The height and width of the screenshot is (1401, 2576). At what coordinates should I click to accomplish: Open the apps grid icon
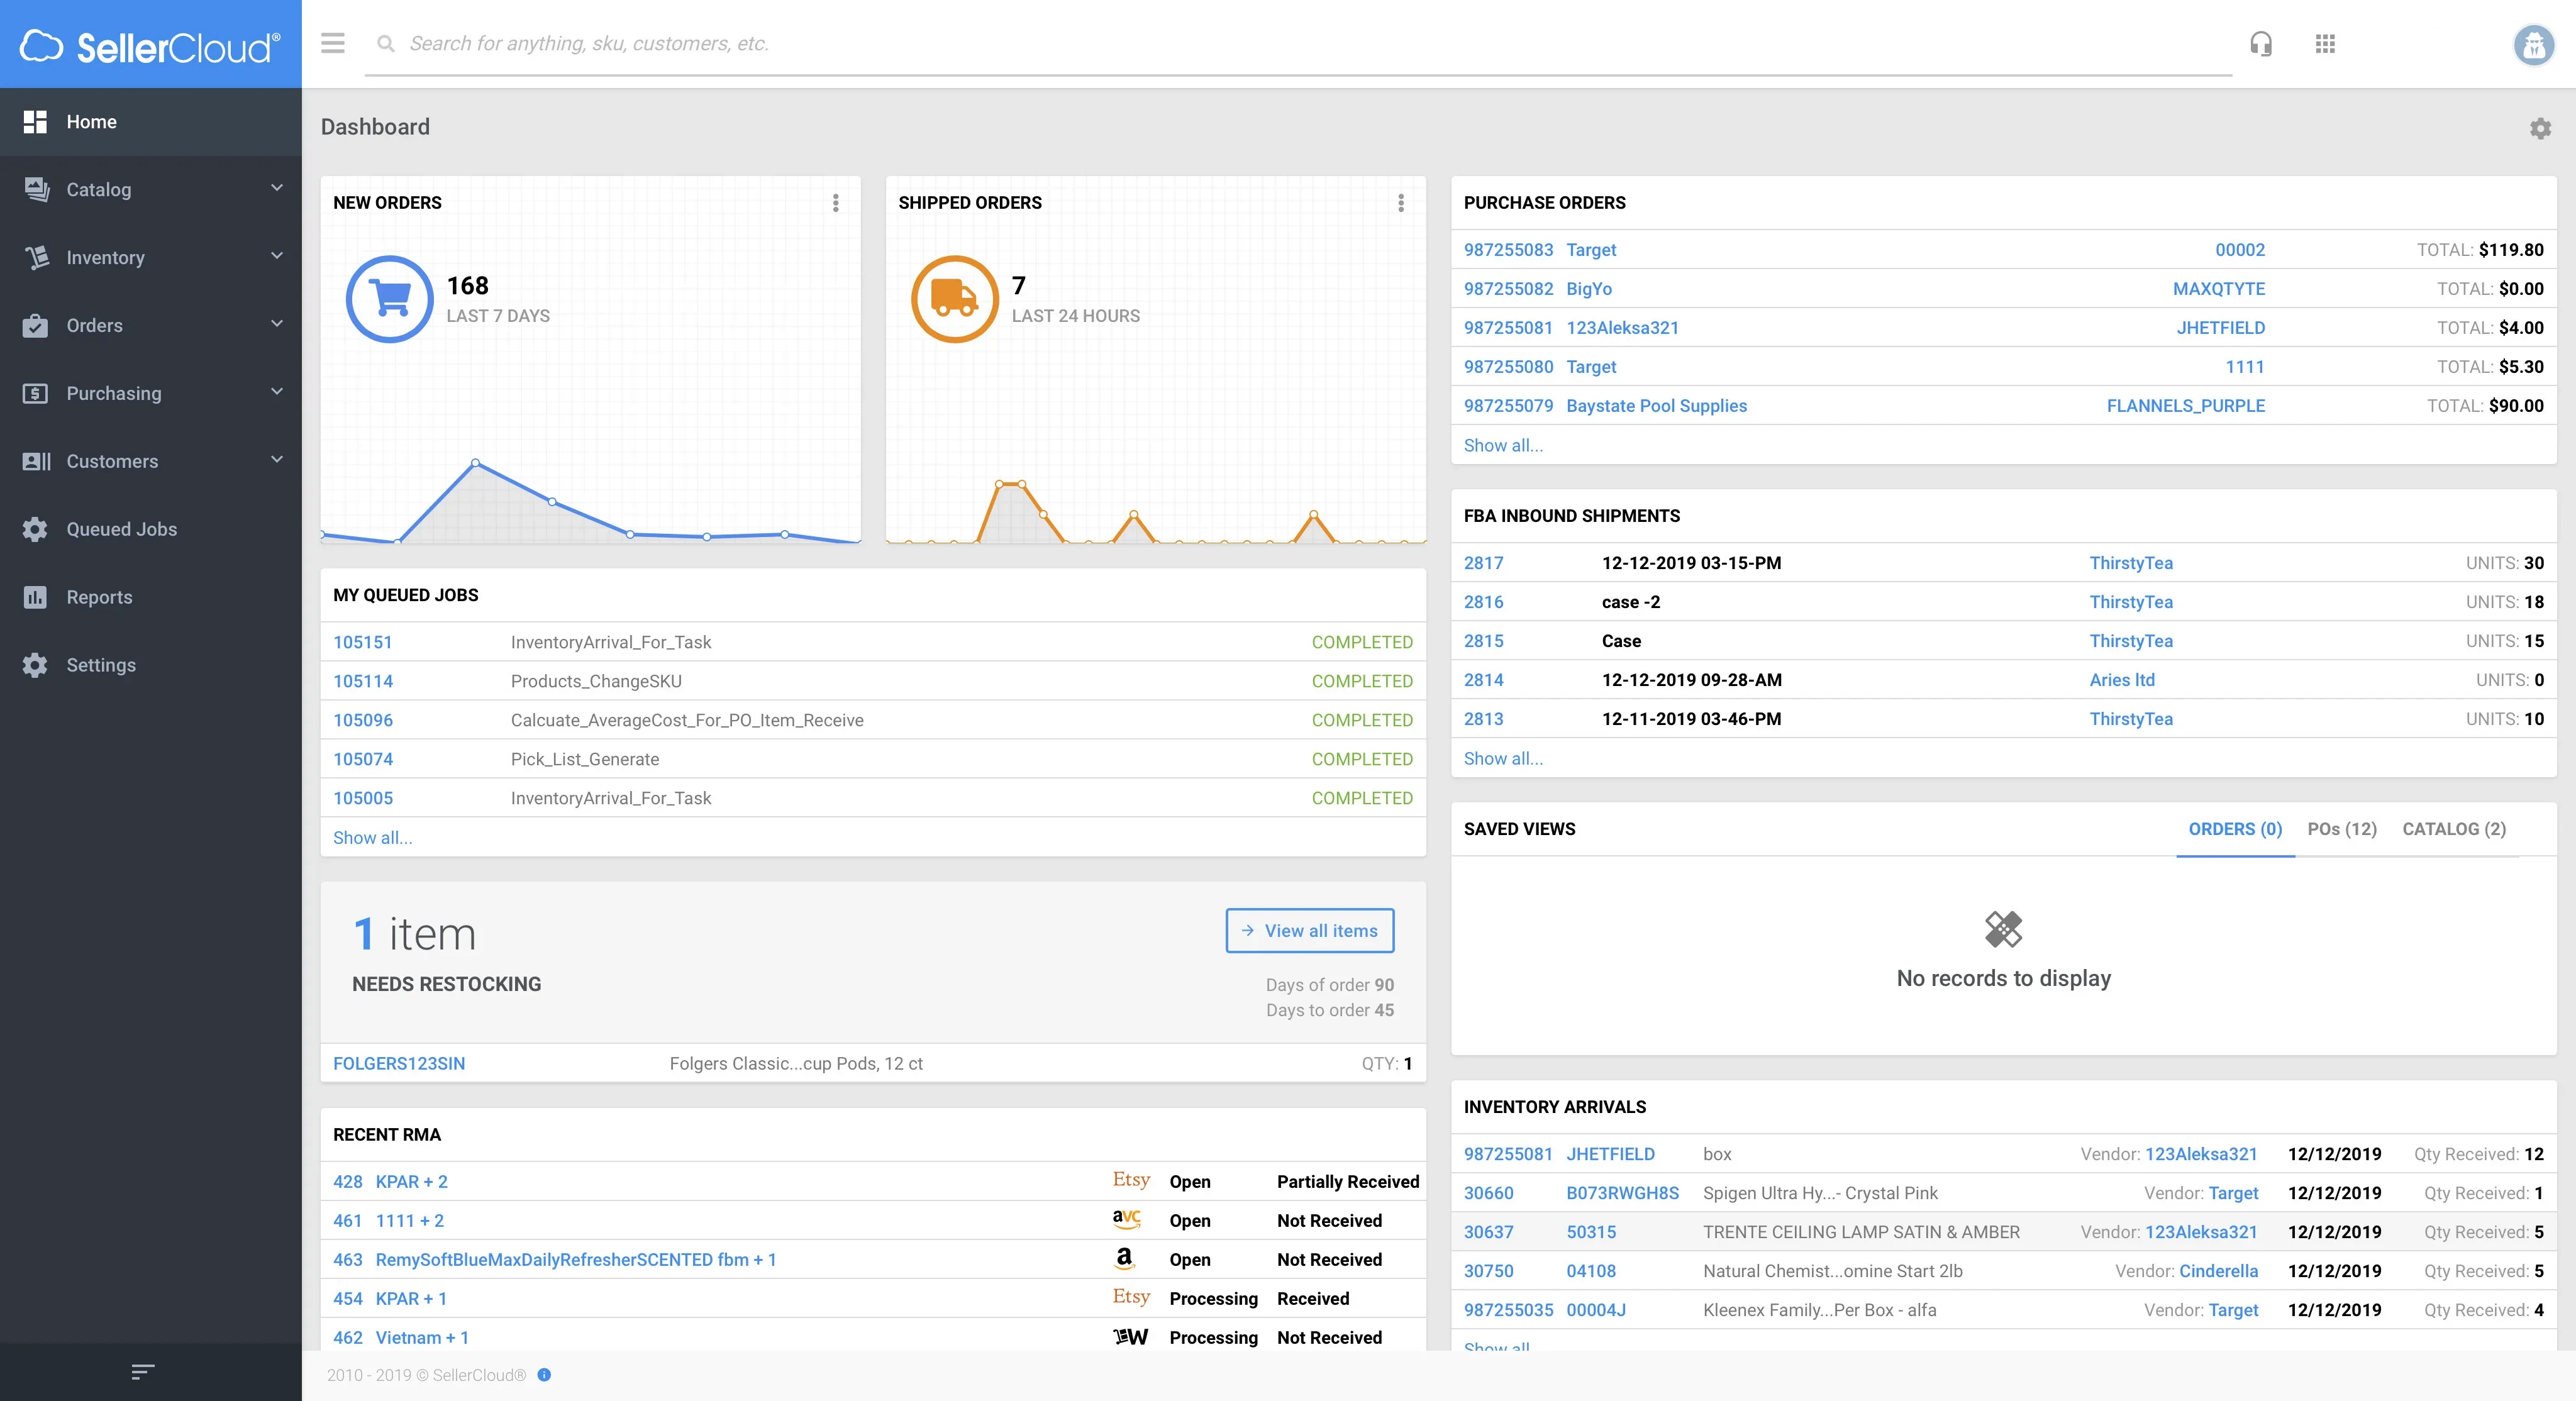pos(2325,44)
